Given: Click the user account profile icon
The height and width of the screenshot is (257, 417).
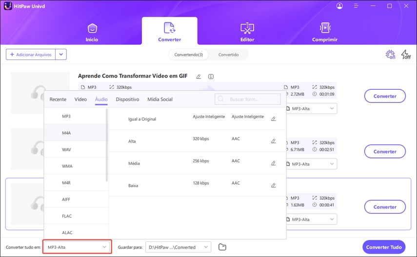Looking at the screenshot, I should pyautogui.click(x=339, y=6).
